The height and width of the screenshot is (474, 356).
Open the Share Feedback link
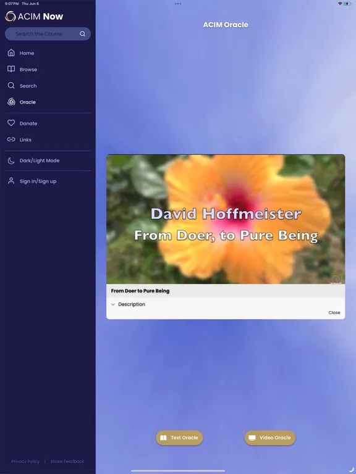pos(67,461)
